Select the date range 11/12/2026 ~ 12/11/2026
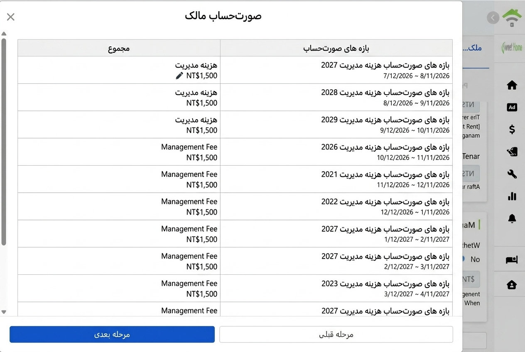This screenshot has height=352, width=525. (413, 185)
